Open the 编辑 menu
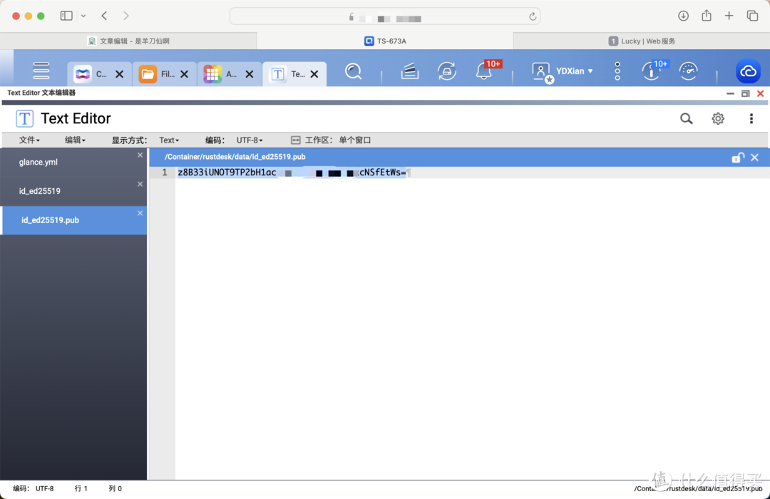The image size is (770, 499). click(x=75, y=140)
